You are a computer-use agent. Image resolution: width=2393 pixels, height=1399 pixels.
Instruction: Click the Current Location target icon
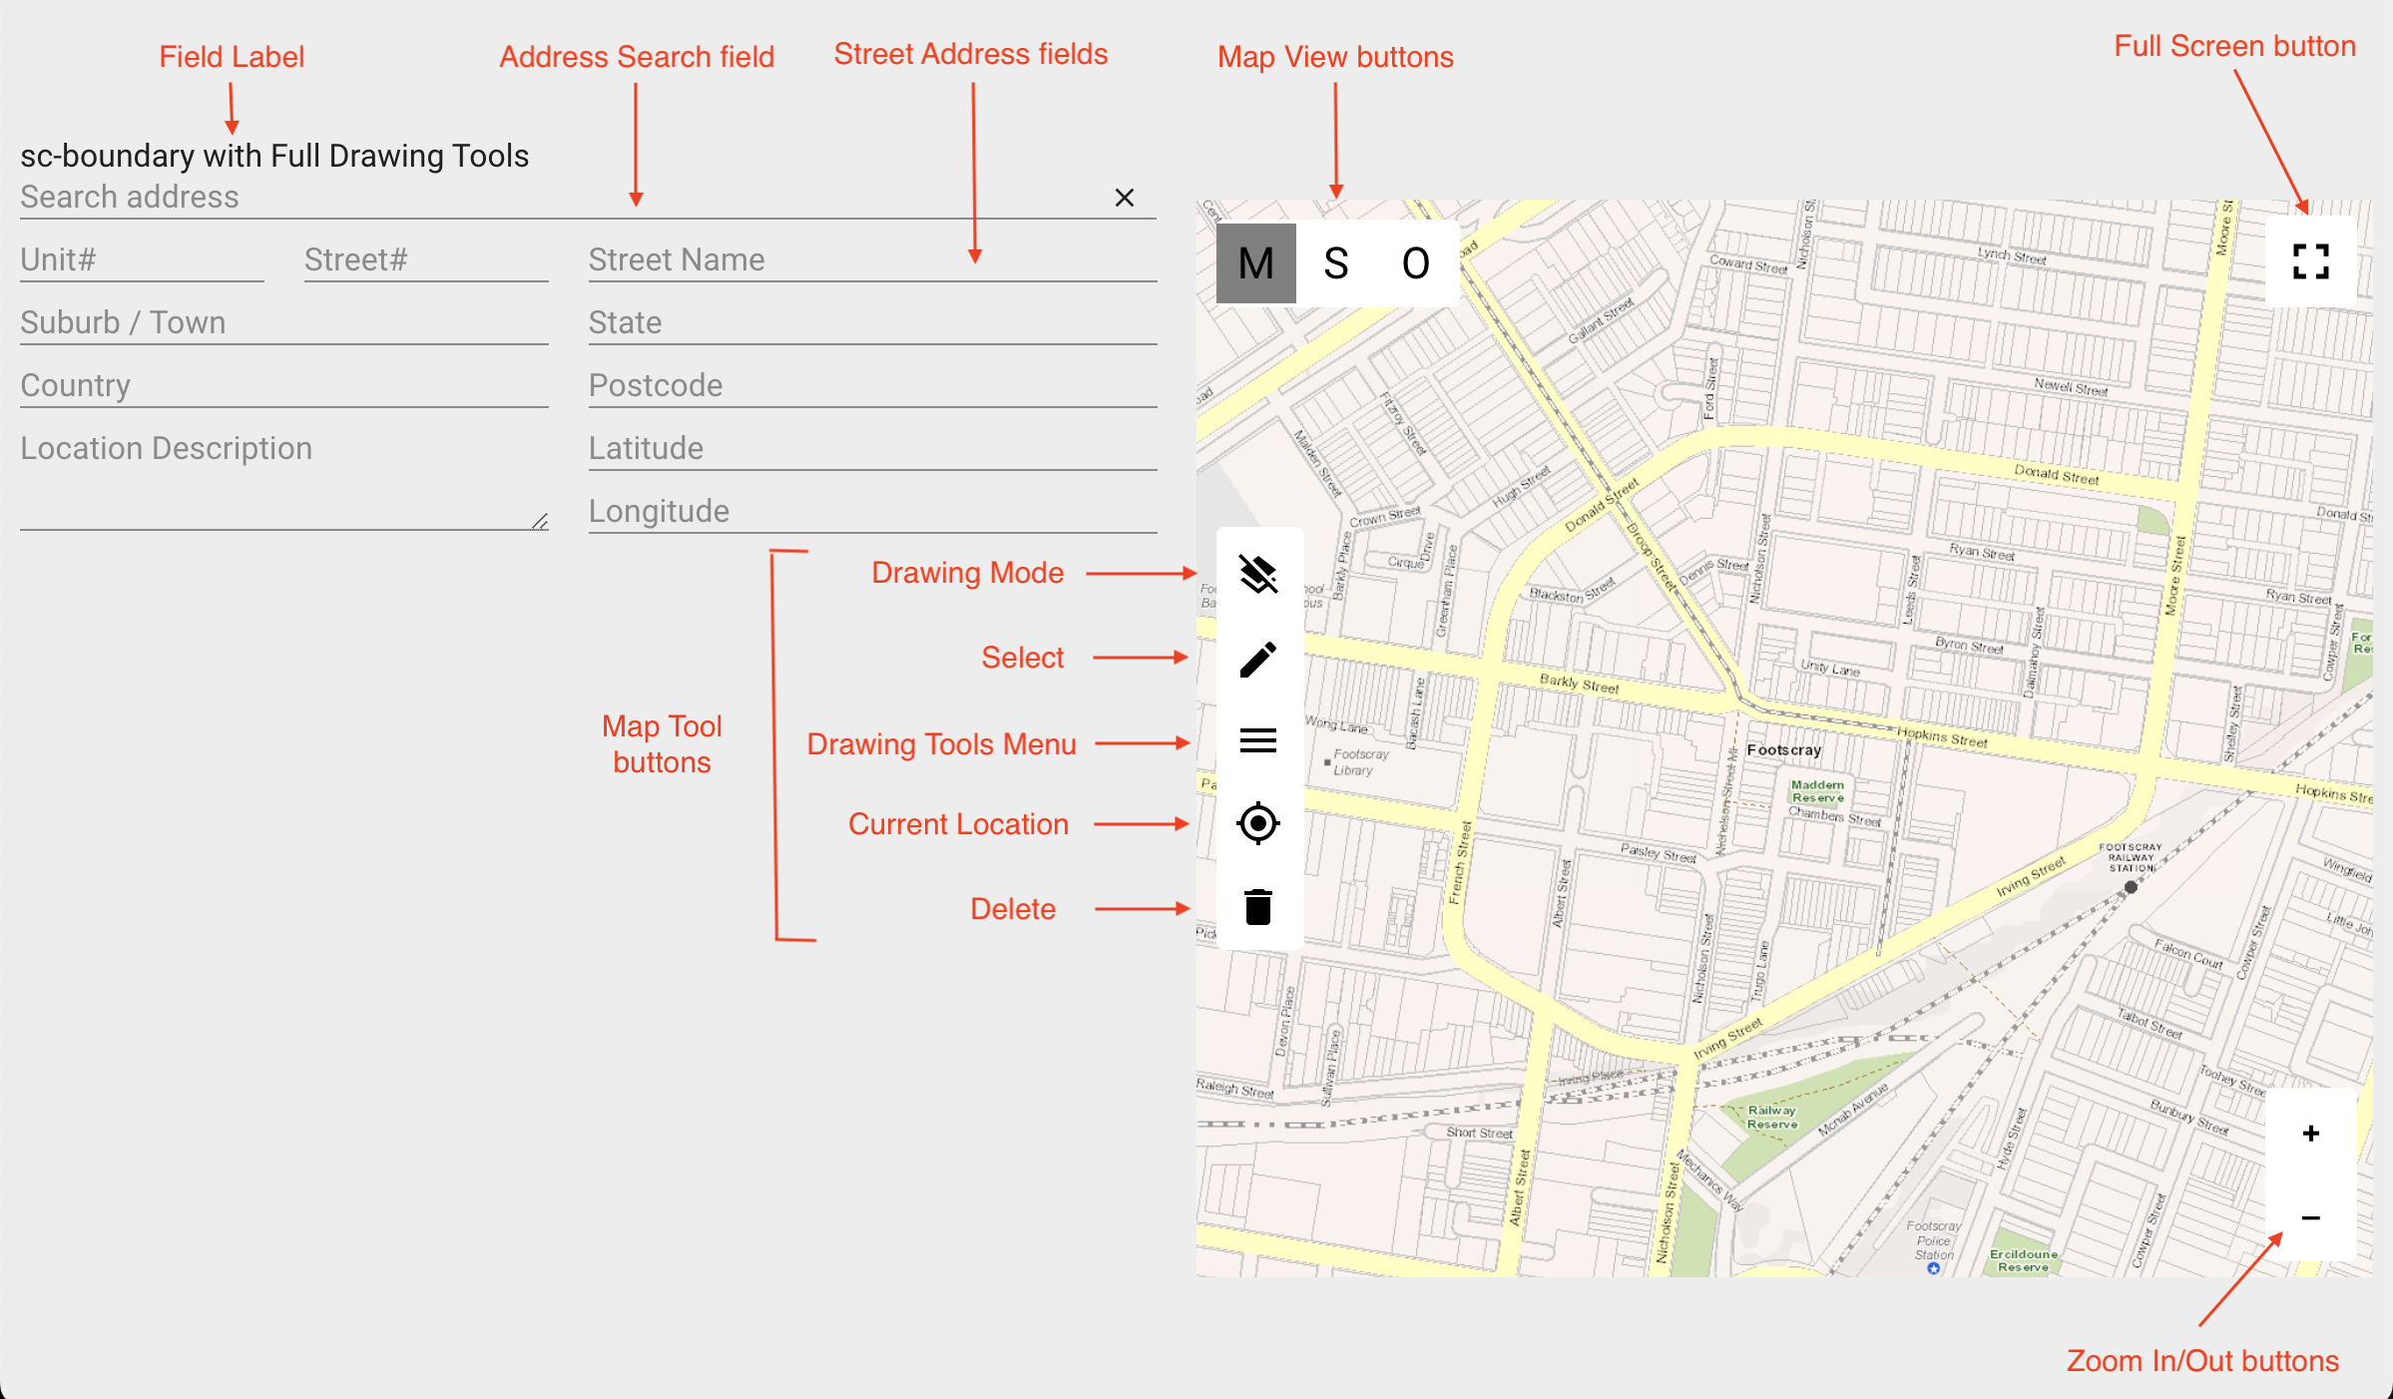[x=1257, y=823]
